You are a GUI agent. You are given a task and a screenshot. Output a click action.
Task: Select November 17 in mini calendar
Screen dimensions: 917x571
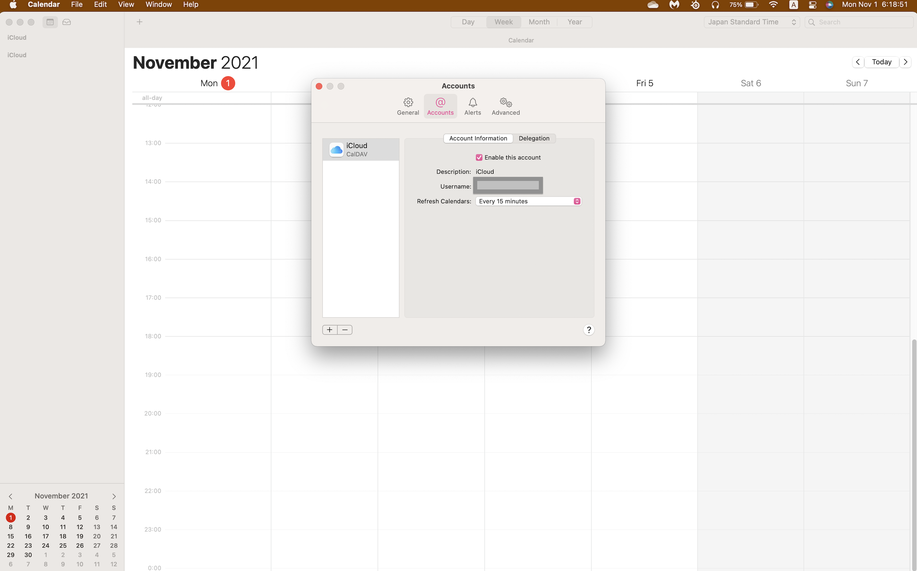45,536
